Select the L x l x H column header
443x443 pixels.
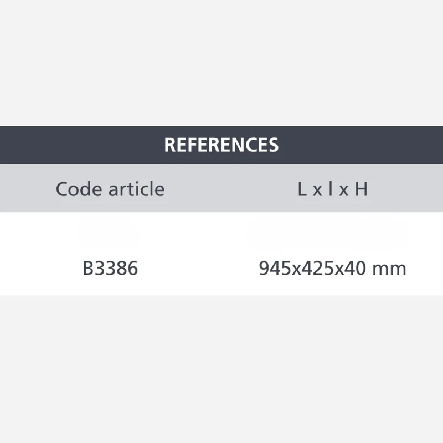333,189
